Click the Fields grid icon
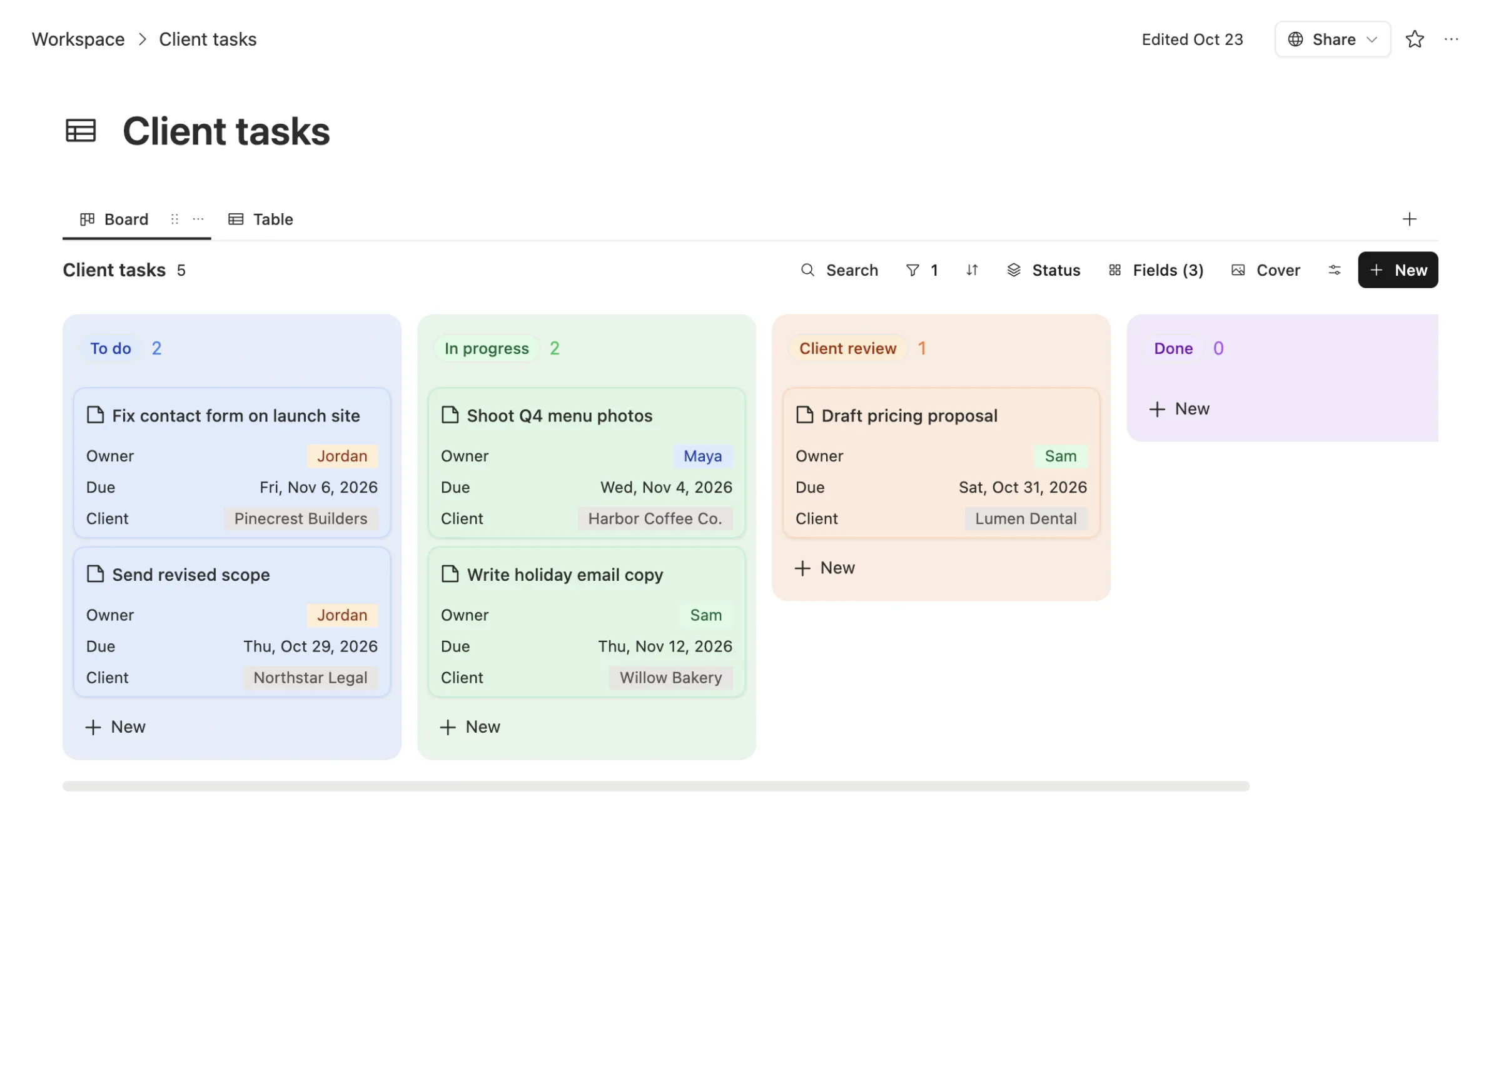Image resolution: width=1501 pixels, height=1069 pixels. coord(1114,270)
